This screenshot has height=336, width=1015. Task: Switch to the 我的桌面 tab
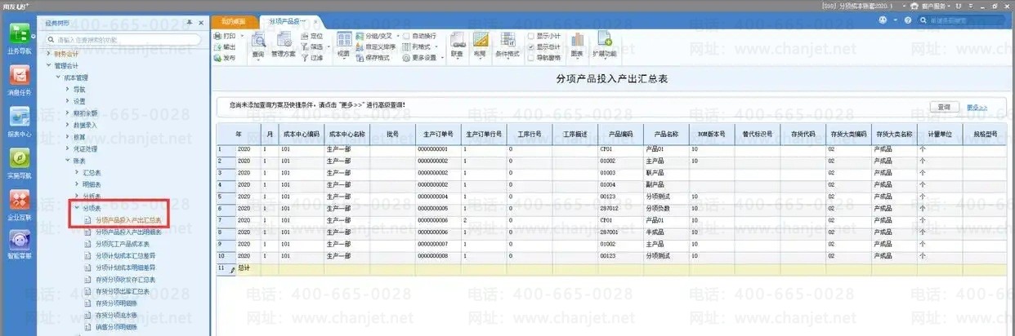235,20
